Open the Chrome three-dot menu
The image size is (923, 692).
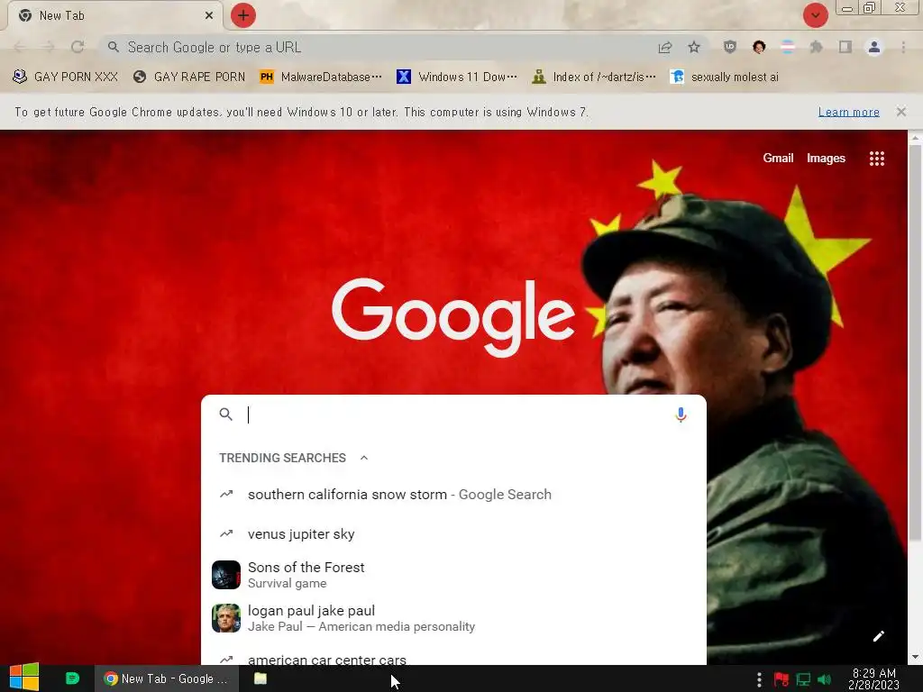pos(903,47)
